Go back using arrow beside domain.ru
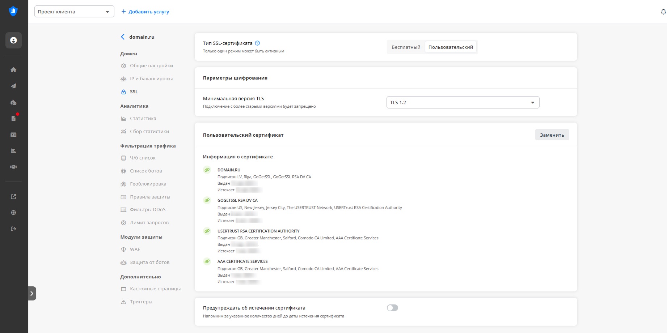The width and height of the screenshot is (667, 333). 123,37
